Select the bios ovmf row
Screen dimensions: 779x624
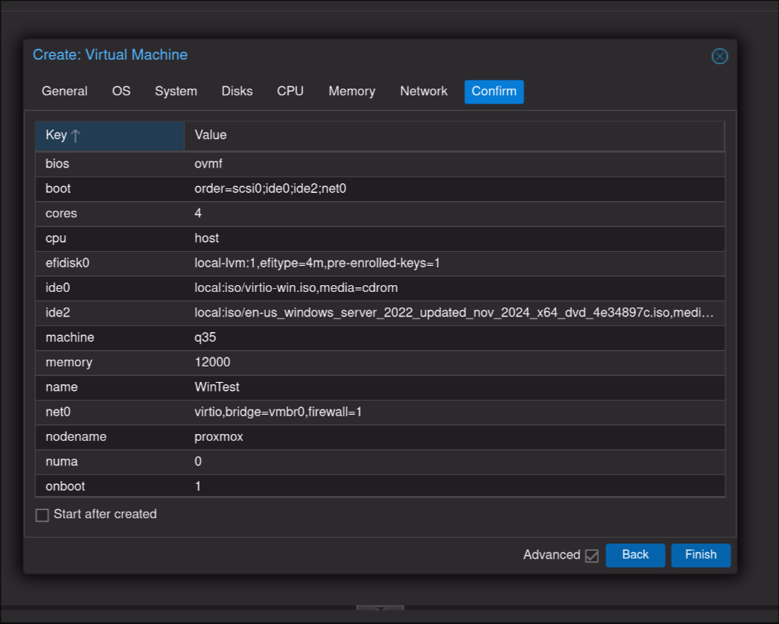(380, 164)
